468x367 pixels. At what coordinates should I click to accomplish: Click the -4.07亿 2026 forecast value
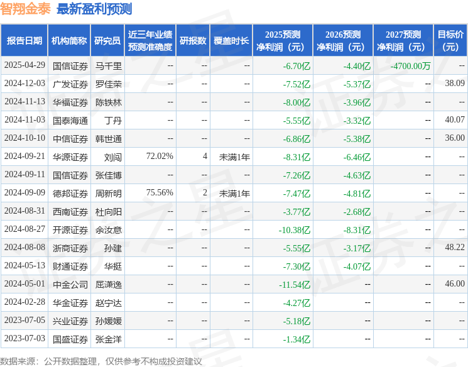(x=357, y=266)
